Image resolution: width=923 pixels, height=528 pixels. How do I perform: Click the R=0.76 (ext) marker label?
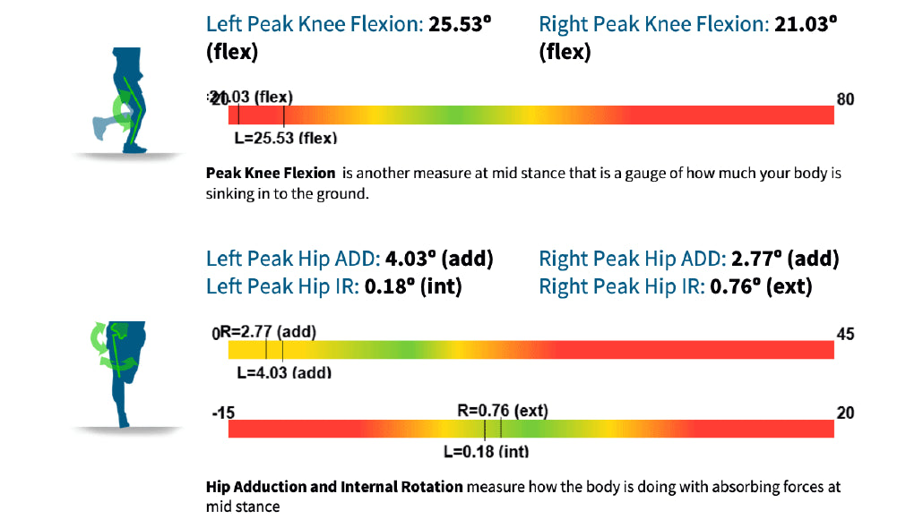[502, 411]
